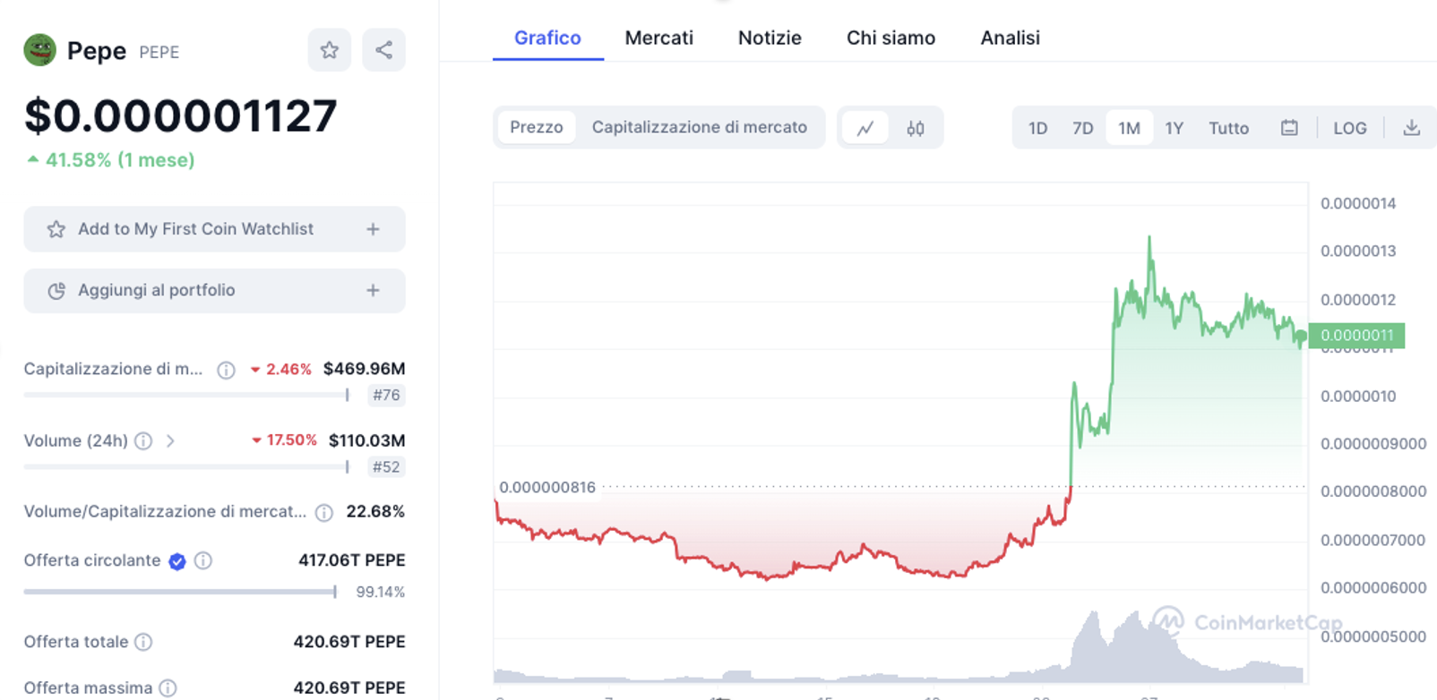Select the candlestick chart view icon

point(915,128)
